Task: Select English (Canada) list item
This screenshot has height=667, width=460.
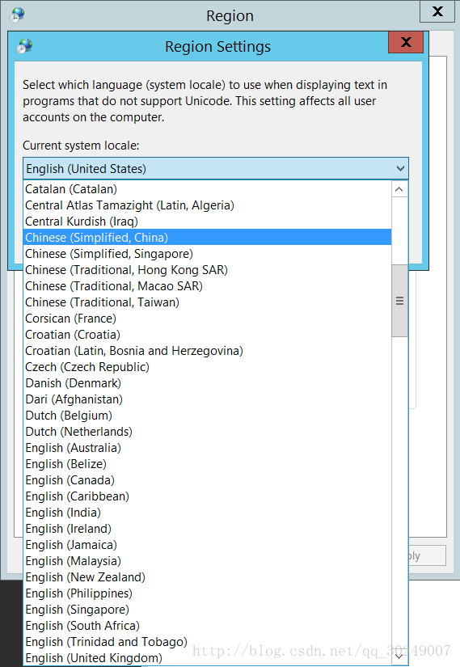Action: [207, 479]
